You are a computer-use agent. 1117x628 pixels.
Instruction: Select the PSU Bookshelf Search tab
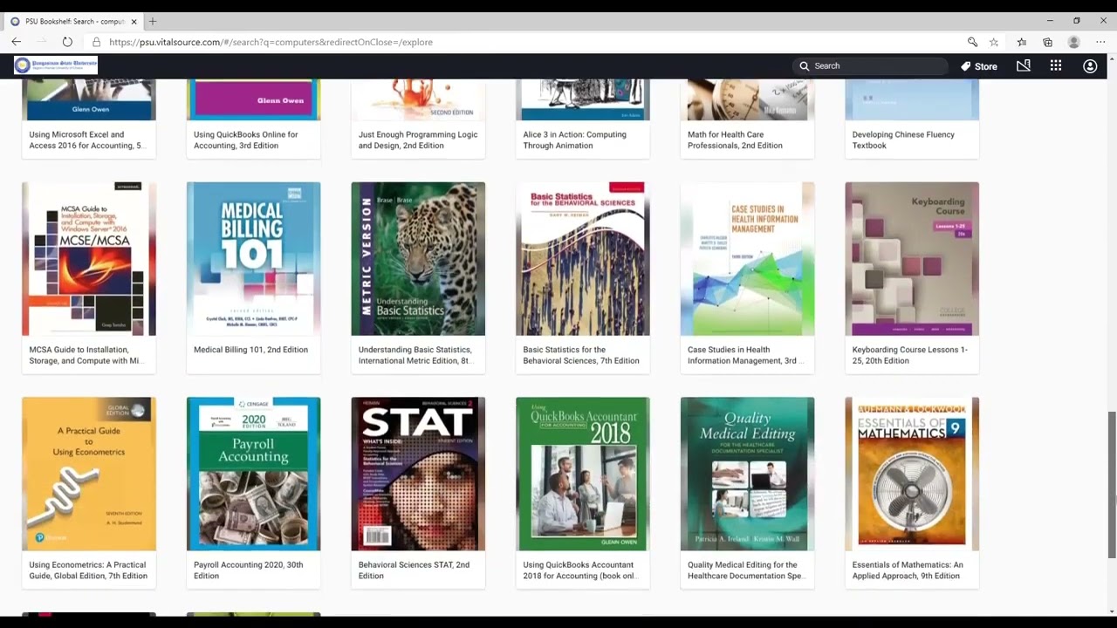74,21
